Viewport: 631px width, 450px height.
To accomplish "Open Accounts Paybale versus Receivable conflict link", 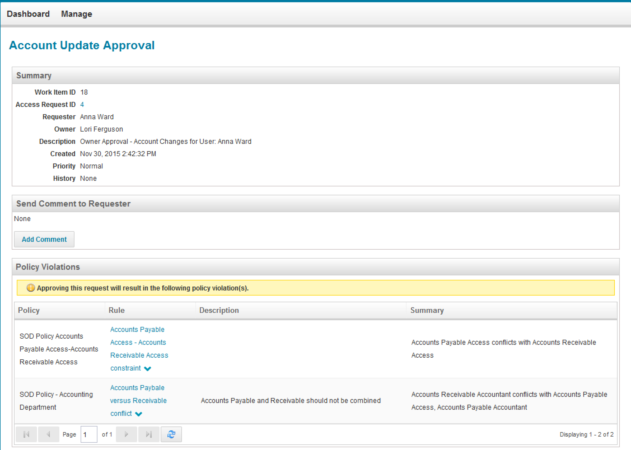I will [138, 400].
